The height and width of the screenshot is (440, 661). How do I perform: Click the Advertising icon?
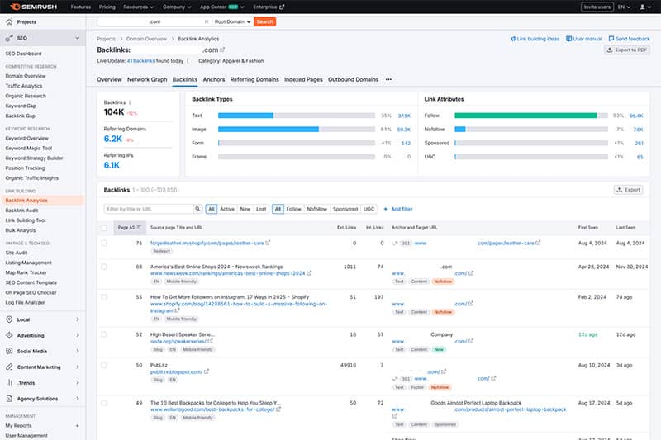(x=9, y=335)
